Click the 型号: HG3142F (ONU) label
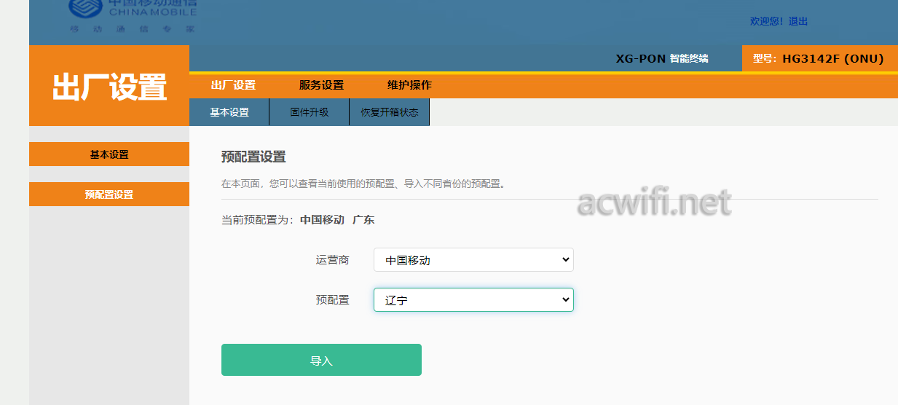 coord(819,58)
